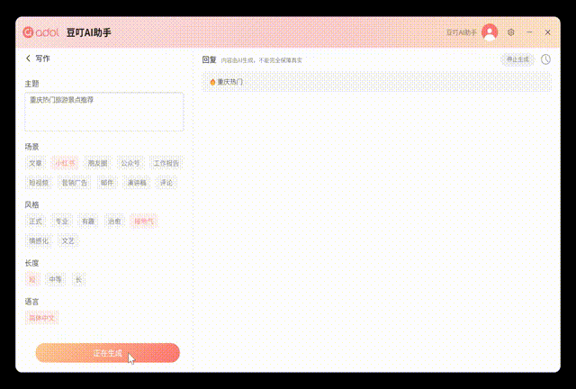Click the fire icon next to 重庆热门
This screenshot has width=576, height=389.
(212, 82)
